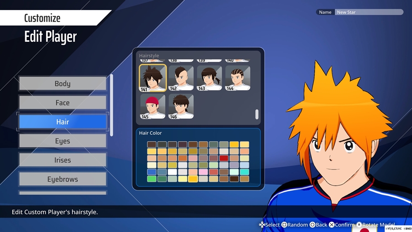The image size is (412, 232).
Task: Pick the pale mint hair color swatch
Action: pos(234,172)
